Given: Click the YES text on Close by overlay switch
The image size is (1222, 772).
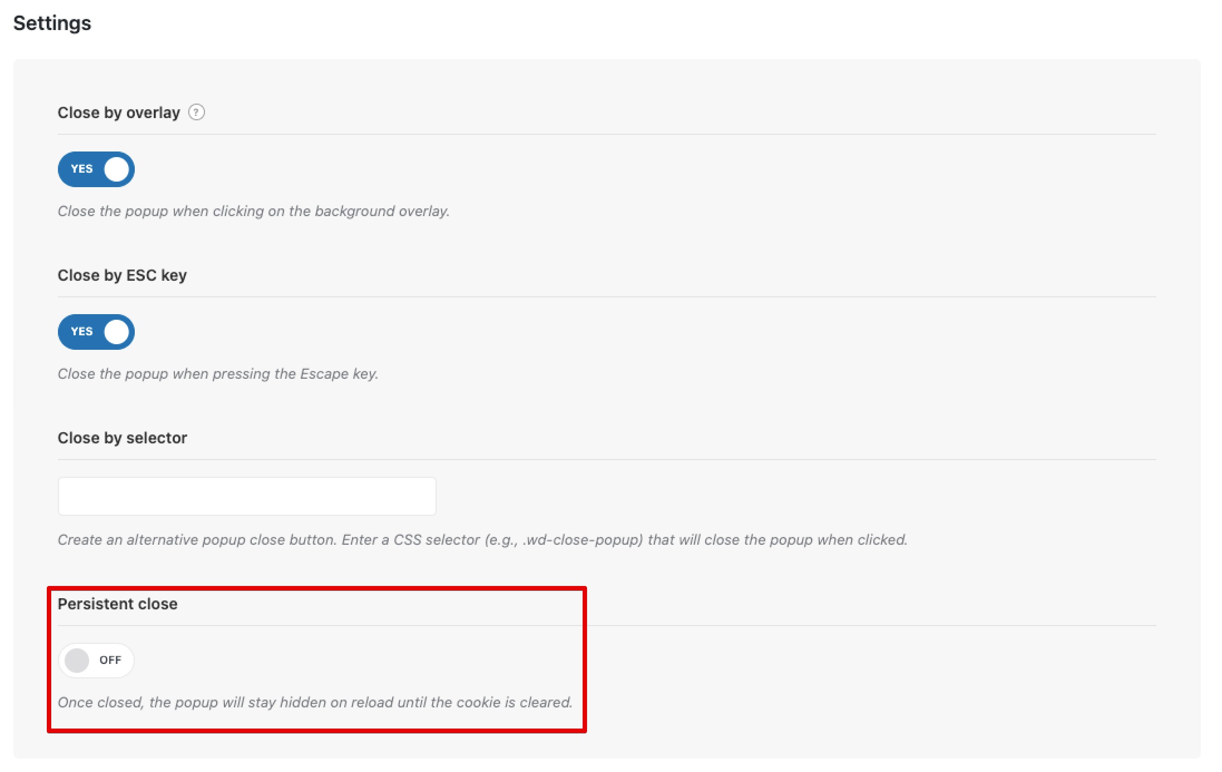Looking at the screenshot, I should pos(82,169).
